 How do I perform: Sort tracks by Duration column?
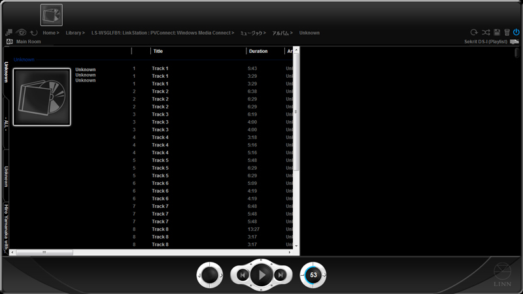pyautogui.click(x=258, y=51)
